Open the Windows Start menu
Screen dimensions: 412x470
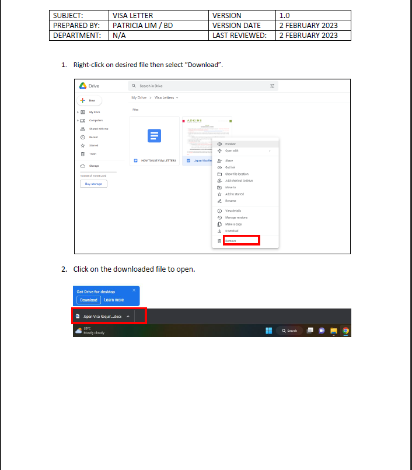click(269, 331)
